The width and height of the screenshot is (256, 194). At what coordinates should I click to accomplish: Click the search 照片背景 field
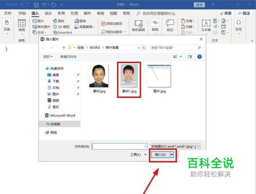[176, 48]
